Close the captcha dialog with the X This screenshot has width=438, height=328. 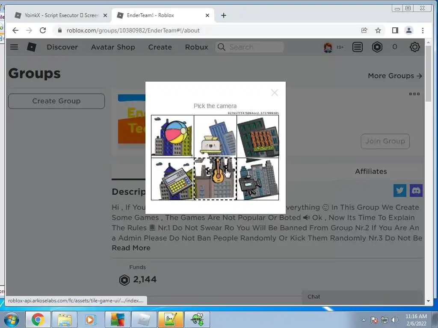pyautogui.click(x=275, y=93)
